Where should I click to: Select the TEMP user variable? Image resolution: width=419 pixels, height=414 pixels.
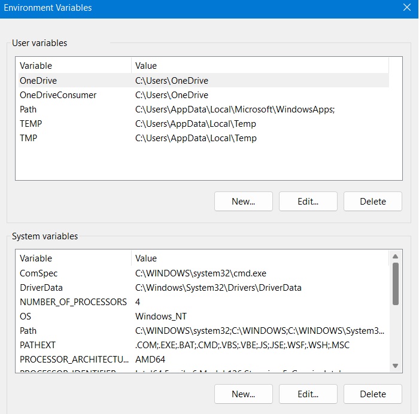204,124
